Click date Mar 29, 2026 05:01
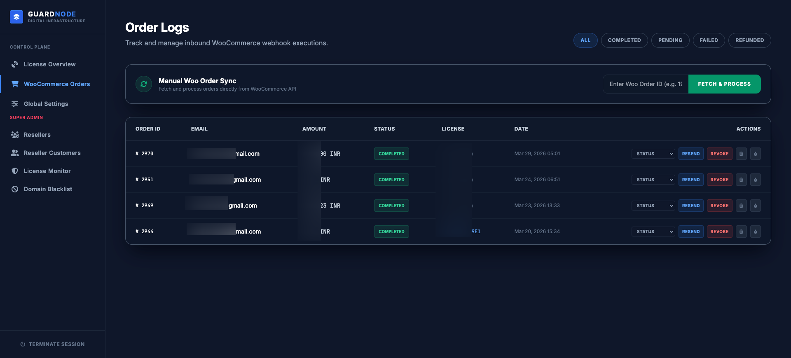 click(x=537, y=154)
